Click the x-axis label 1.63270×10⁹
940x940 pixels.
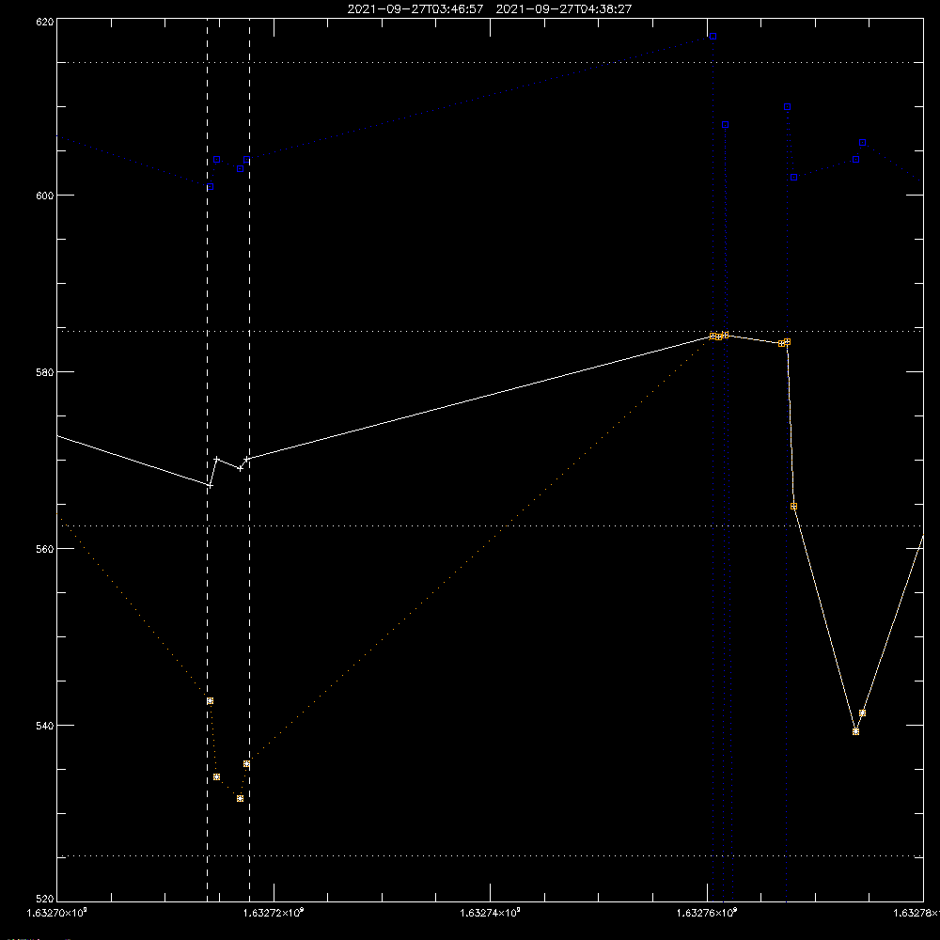pos(57,913)
